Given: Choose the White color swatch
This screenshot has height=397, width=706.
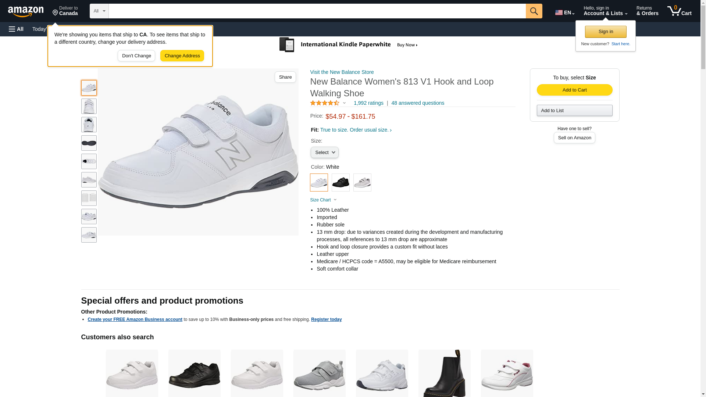Looking at the screenshot, I should tap(319, 182).
